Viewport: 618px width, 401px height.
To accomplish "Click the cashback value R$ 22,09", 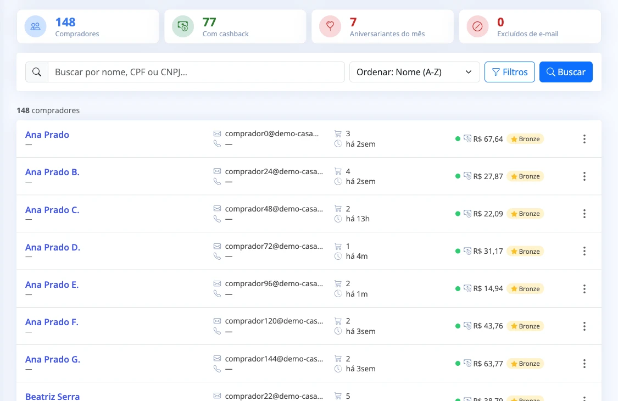I will coord(488,214).
